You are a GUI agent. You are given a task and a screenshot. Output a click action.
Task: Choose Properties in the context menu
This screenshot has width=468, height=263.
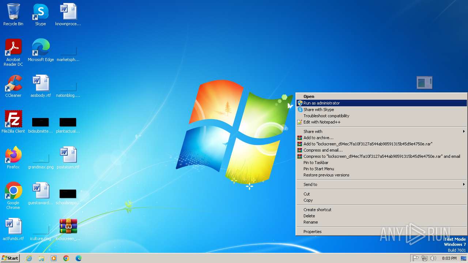tap(381, 232)
